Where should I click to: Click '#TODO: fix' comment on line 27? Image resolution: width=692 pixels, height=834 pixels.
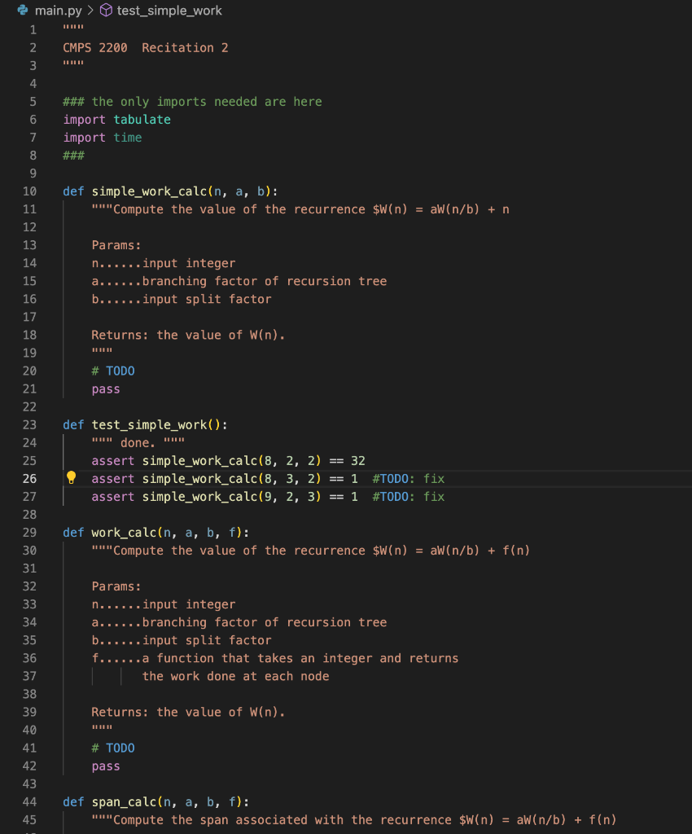tap(409, 497)
